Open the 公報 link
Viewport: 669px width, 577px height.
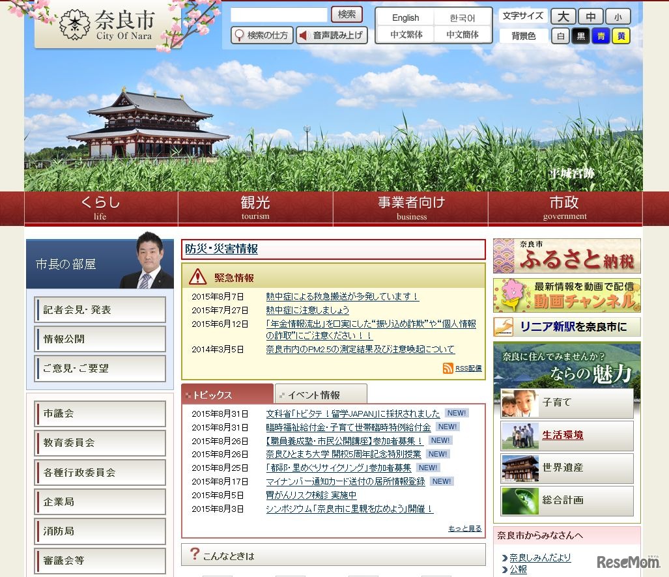click(519, 569)
